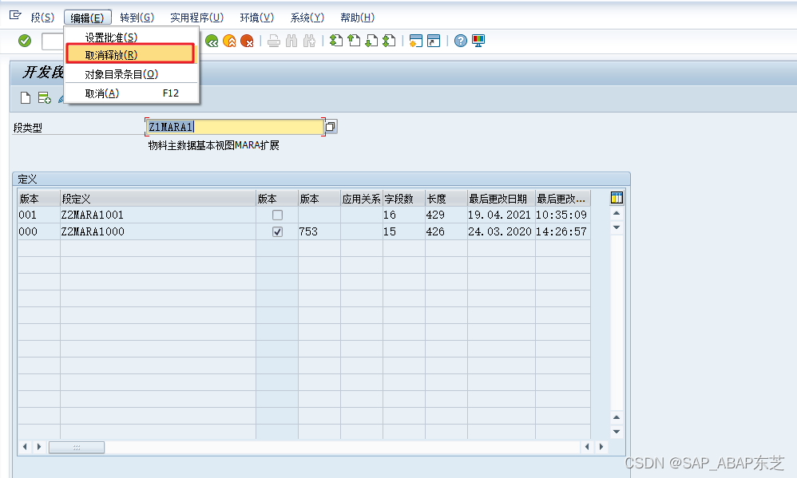This screenshot has height=478, width=797.
Task: Select the Find (binoculars) icon
Action: click(x=291, y=41)
